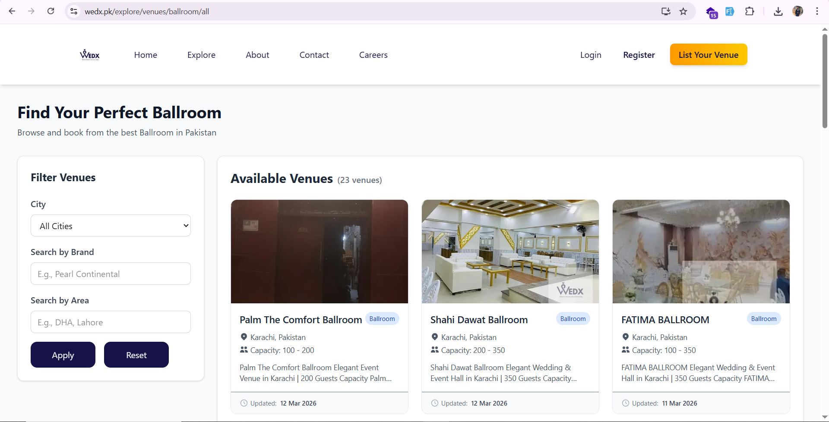
Task: Focus the Search by Area field
Action: point(111,322)
